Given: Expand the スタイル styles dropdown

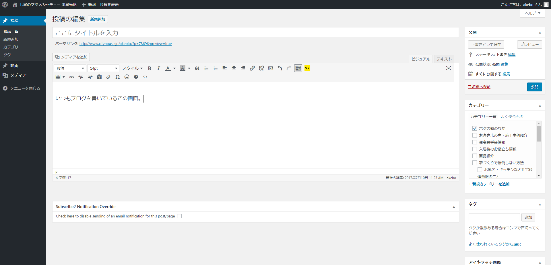Looking at the screenshot, I should 132,68.
